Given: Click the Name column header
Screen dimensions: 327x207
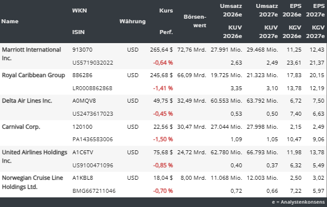Looking at the screenshot, I should 10,22.
